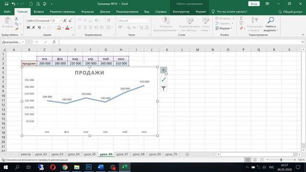This screenshot has height=172, width=306.
Task: Expand font color dropdown arrow
Action: click(72, 28)
